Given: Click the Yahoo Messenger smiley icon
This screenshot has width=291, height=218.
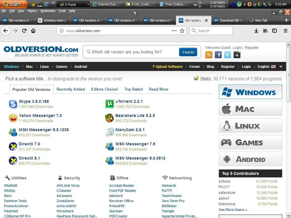Looking at the screenshot, I should (13, 118).
